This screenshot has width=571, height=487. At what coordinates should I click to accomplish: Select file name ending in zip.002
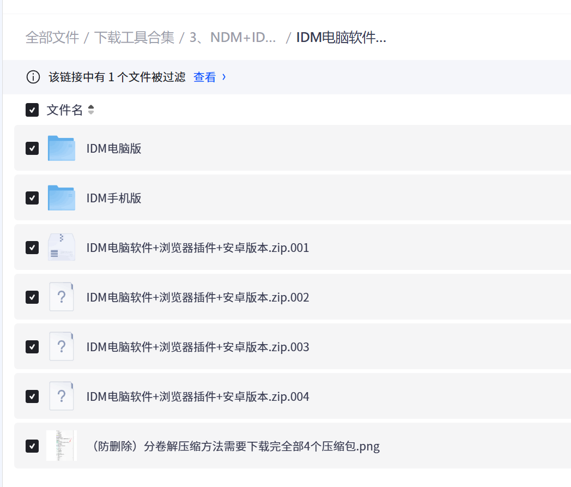198,297
